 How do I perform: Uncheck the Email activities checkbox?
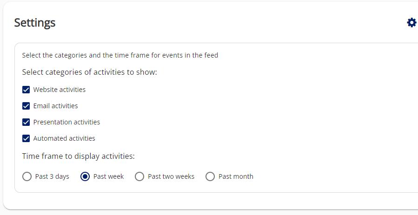tap(26, 106)
